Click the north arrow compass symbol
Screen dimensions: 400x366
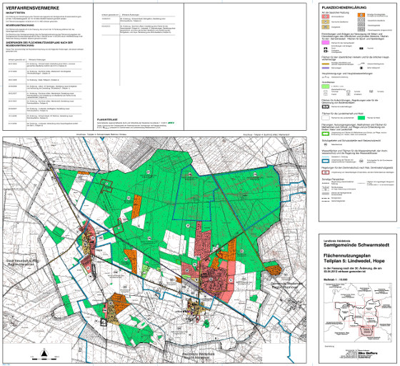pos(44,353)
